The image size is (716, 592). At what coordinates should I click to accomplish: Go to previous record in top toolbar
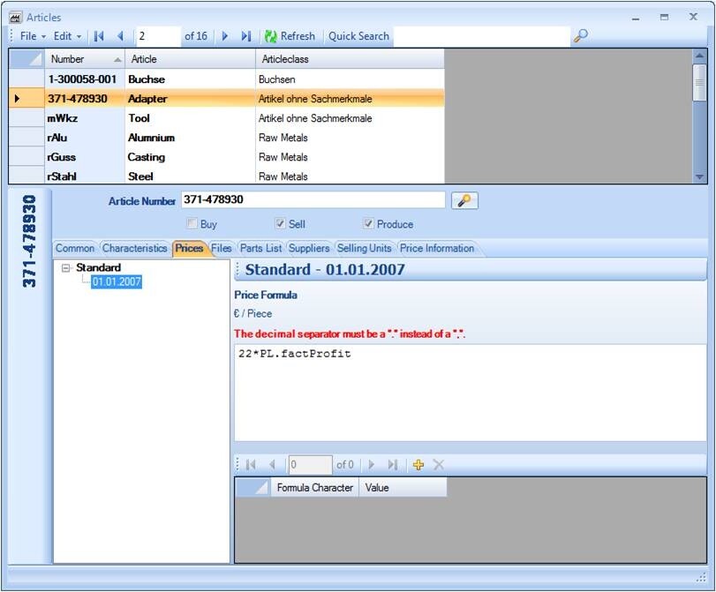click(x=121, y=36)
